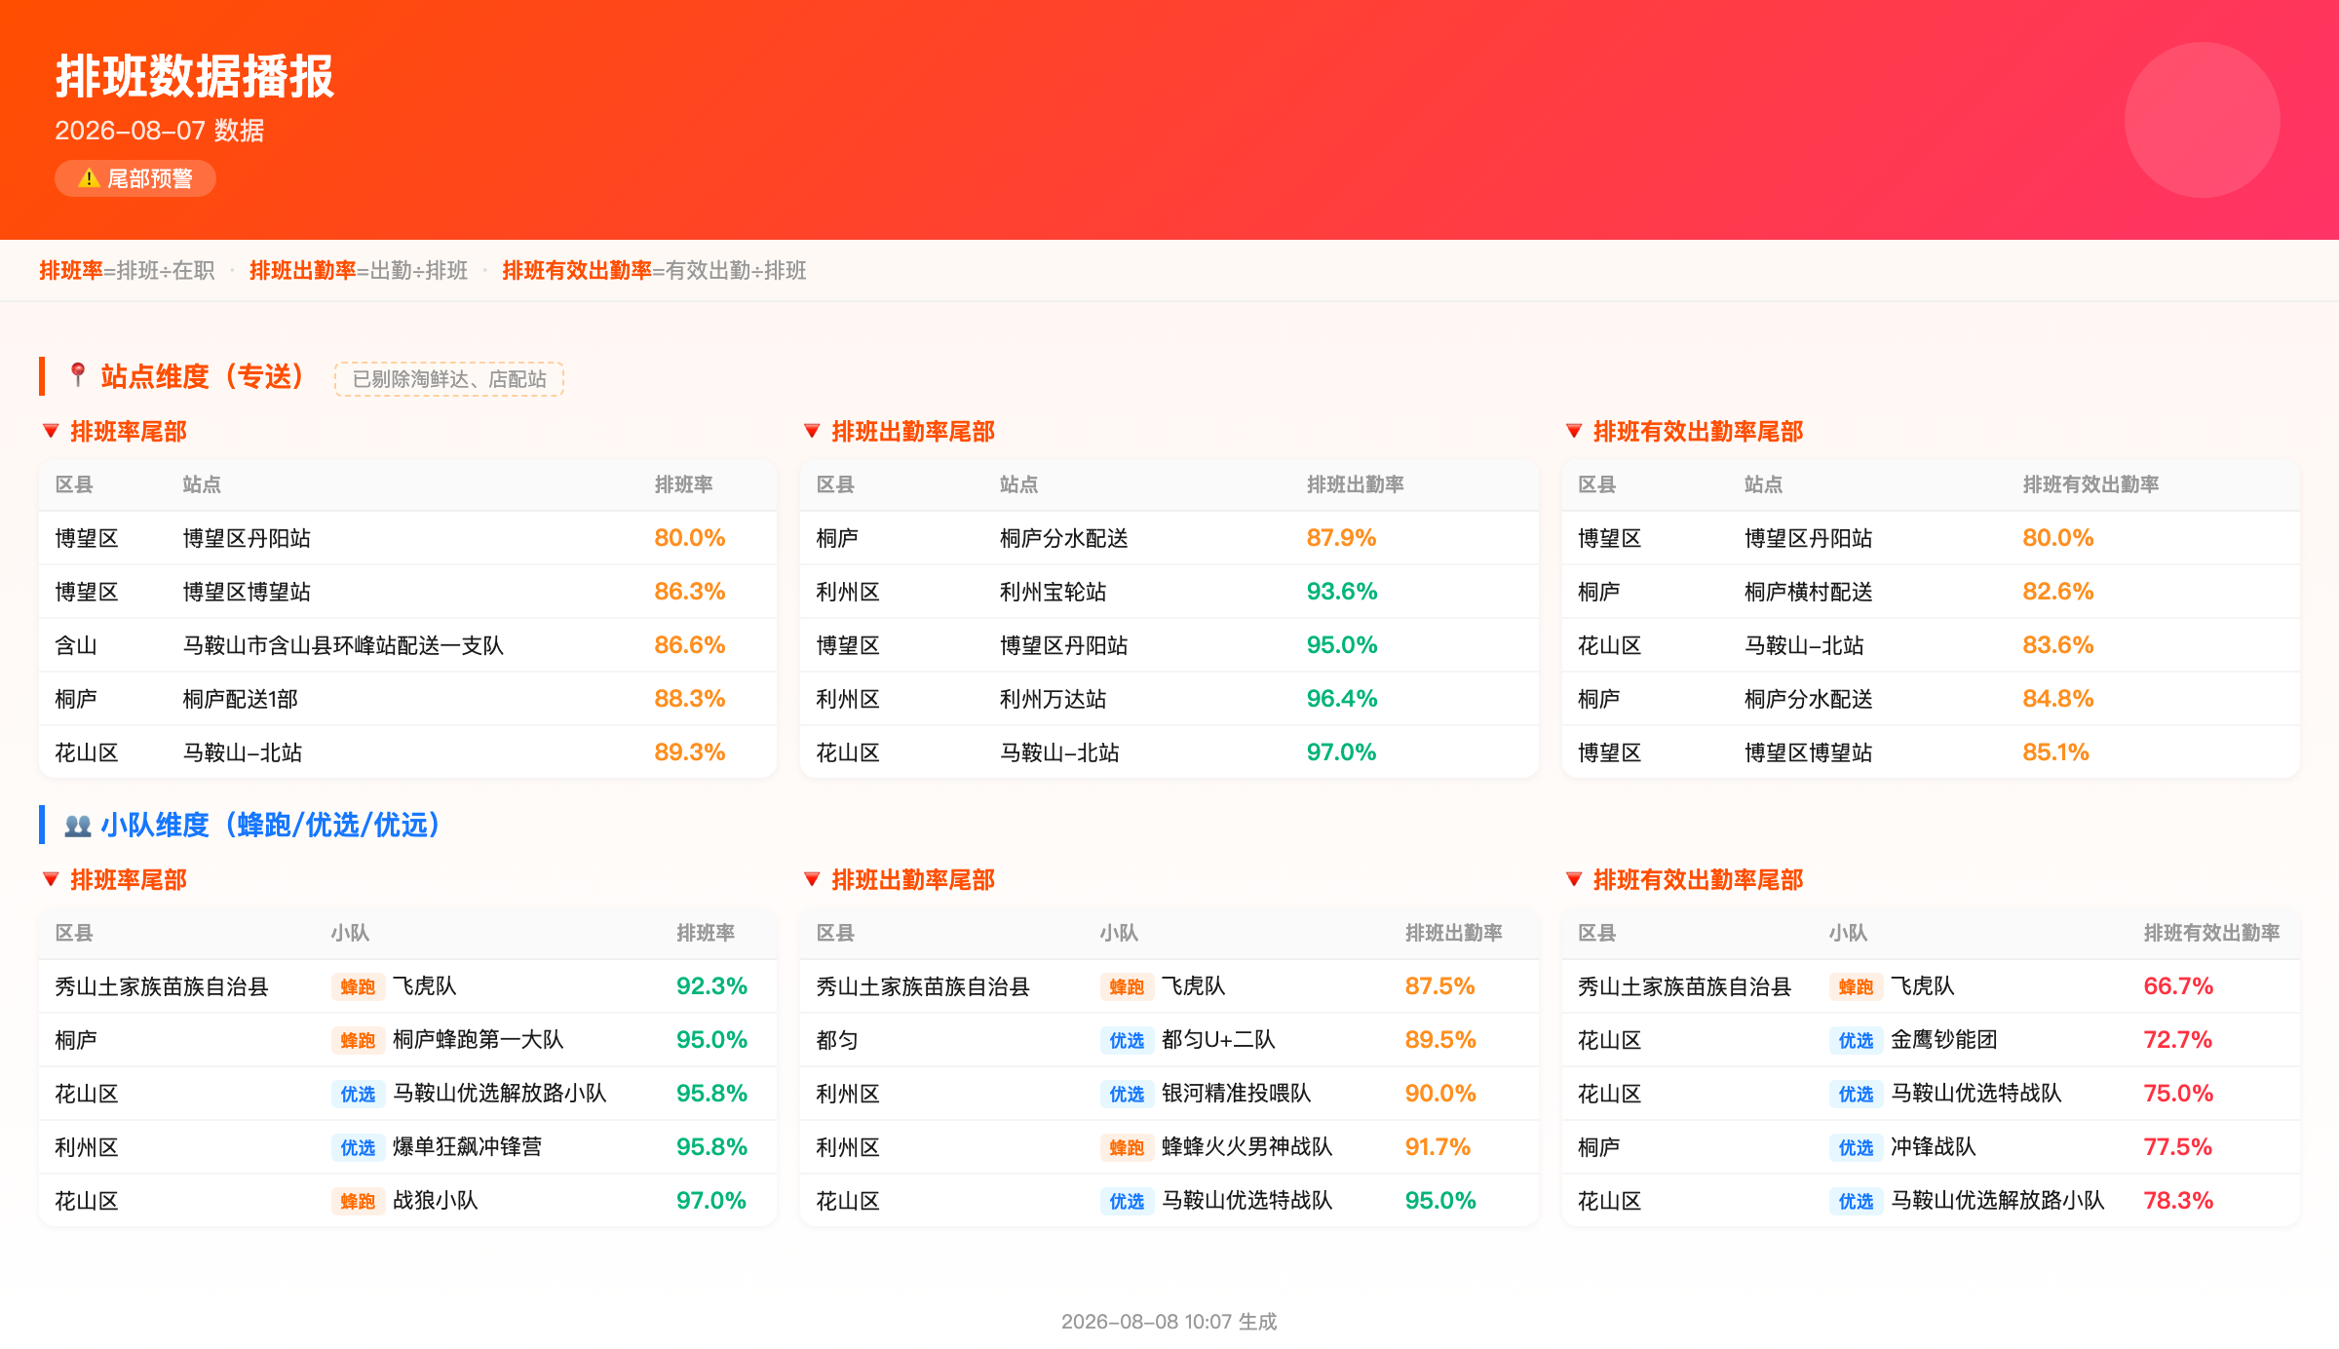Click 优选 tag of 马鞍山优选特战队 at 95.0%
The width and height of the screenshot is (2339, 1349).
(1127, 1201)
